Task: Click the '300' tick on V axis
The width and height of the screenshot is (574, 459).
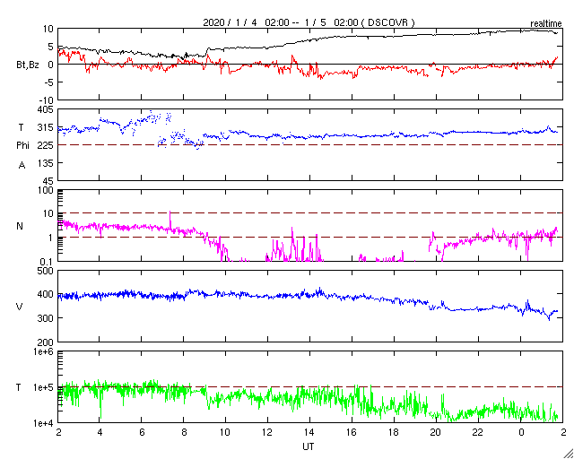Action: [x=46, y=317]
